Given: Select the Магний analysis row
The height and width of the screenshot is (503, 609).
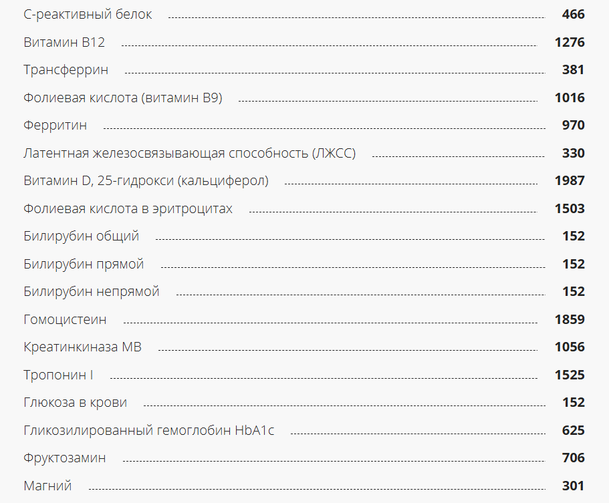Looking at the screenshot, I should coord(47,486).
